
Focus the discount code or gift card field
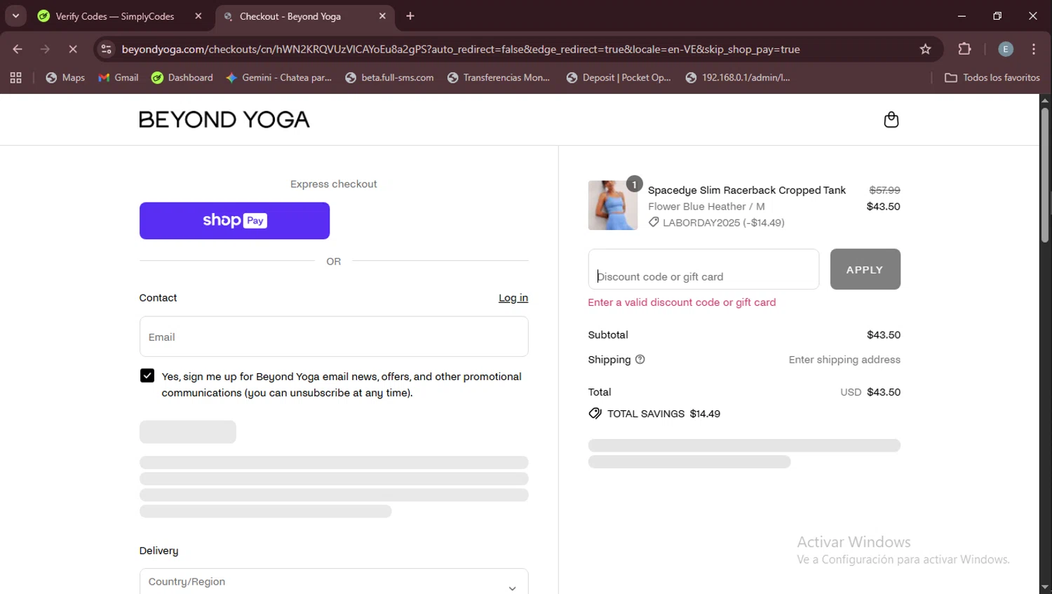703,269
